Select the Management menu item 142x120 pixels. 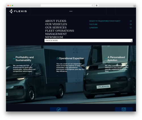[56, 34]
